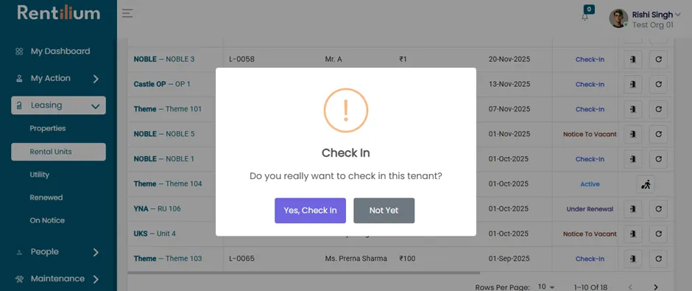Click the Rishi Singh profile avatar

pos(618,18)
